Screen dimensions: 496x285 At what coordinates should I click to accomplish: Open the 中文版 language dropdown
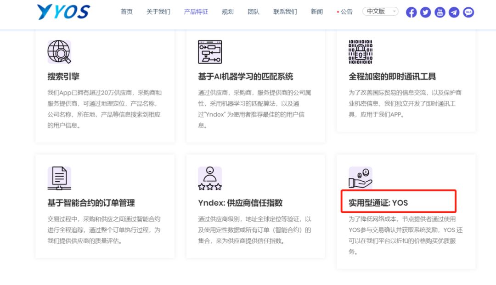click(x=380, y=11)
